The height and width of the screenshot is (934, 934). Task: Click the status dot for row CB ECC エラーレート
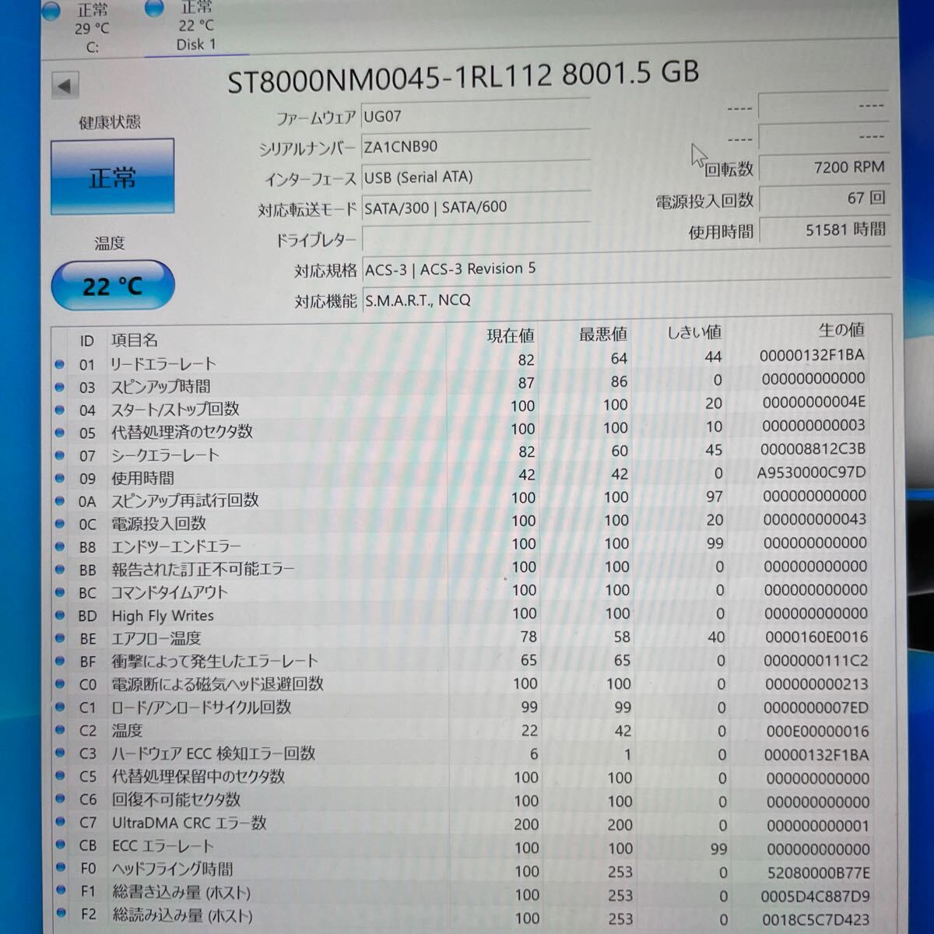60,844
